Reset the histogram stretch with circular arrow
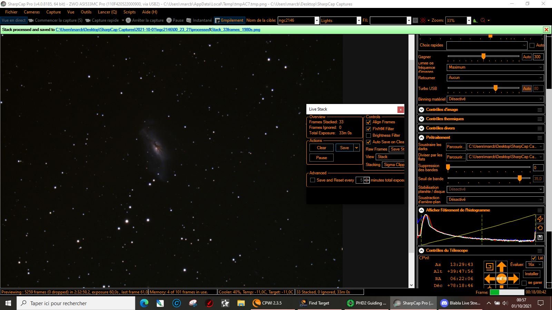 click(x=540, y=228)
